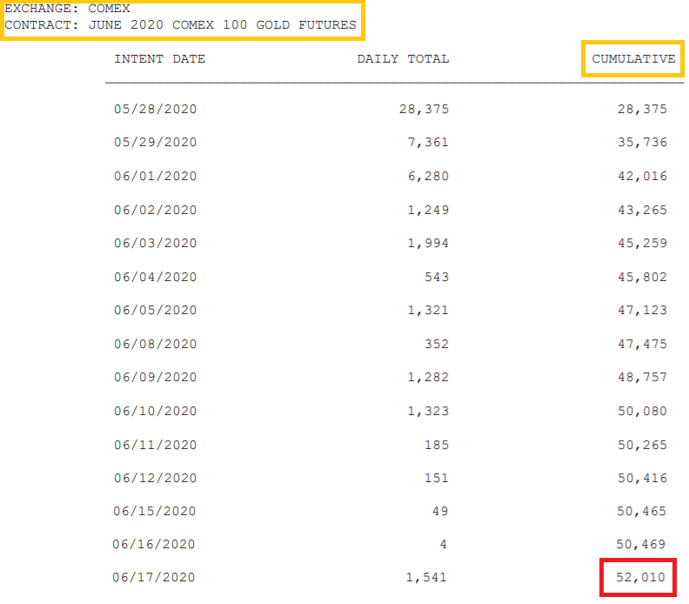Click cumulative value 47,123
Screen dimensions: 689x604
pyautogui.click(x=642, y=311)
